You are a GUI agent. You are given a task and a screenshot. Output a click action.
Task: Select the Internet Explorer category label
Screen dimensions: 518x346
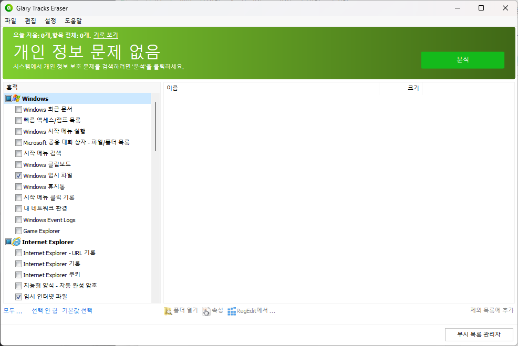tap(48, 242)
